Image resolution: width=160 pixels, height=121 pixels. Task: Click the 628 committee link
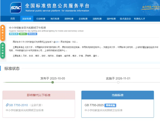tap(57, 42)
